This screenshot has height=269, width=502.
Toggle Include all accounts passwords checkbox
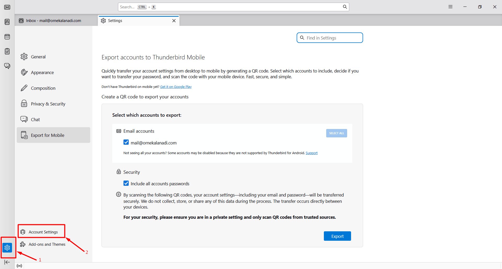126,183
